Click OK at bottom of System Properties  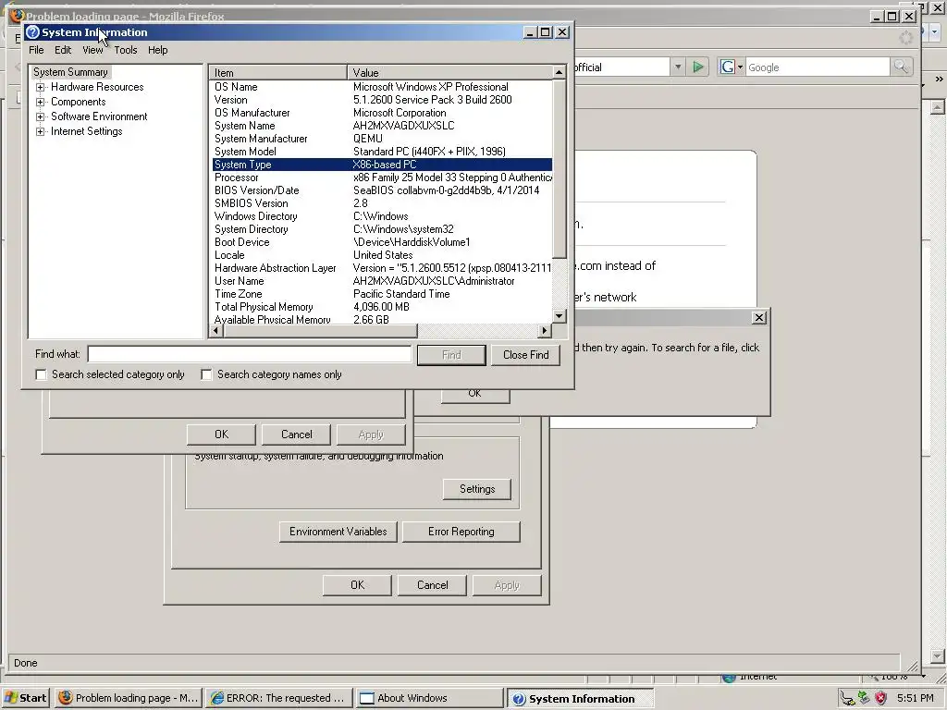358,585
